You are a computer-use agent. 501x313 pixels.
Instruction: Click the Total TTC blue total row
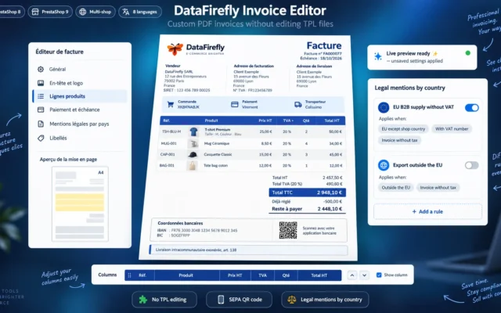[308, 192]
